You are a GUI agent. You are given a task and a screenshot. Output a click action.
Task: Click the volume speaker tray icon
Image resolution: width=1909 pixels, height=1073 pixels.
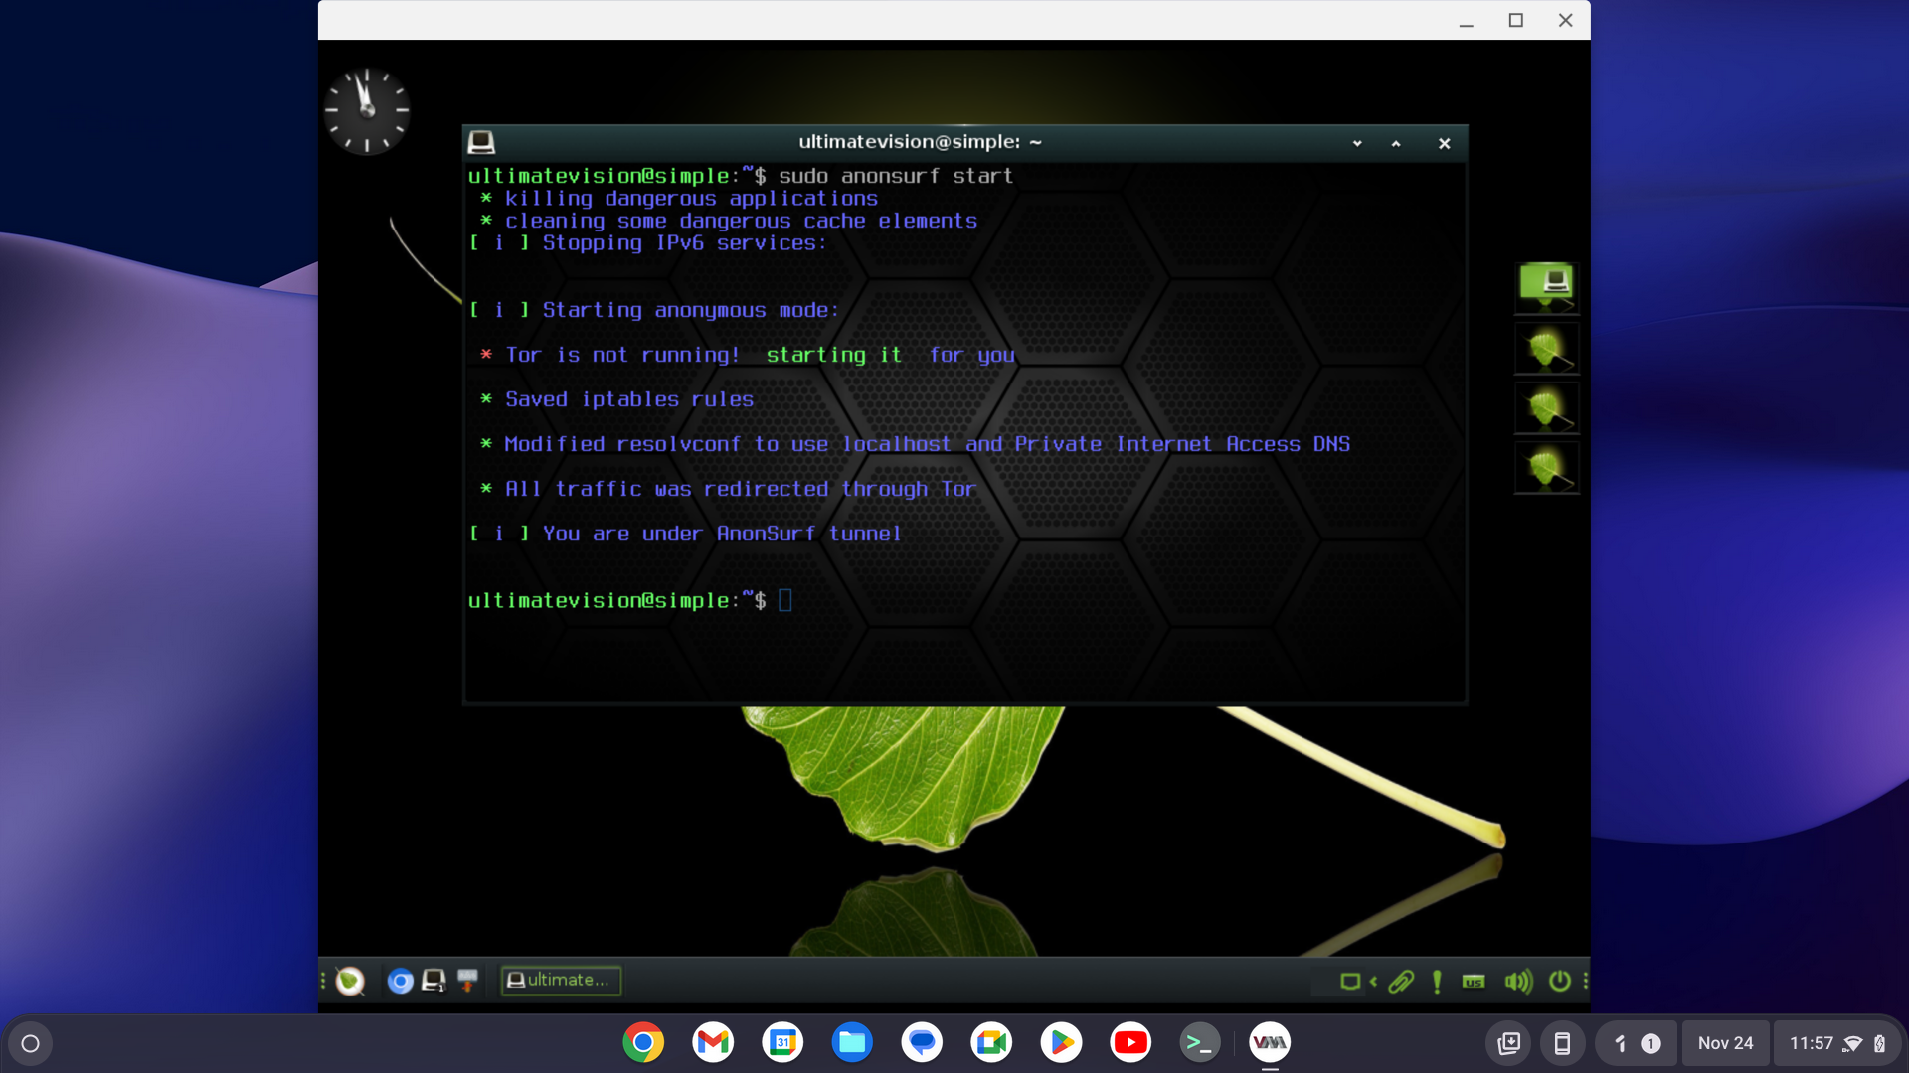tap(1517, 982)
